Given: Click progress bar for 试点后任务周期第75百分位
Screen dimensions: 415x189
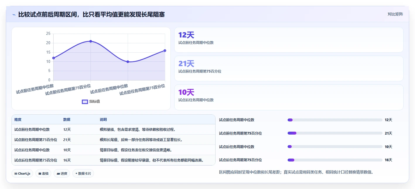Looking at the screenshot, I should (335, 160).
